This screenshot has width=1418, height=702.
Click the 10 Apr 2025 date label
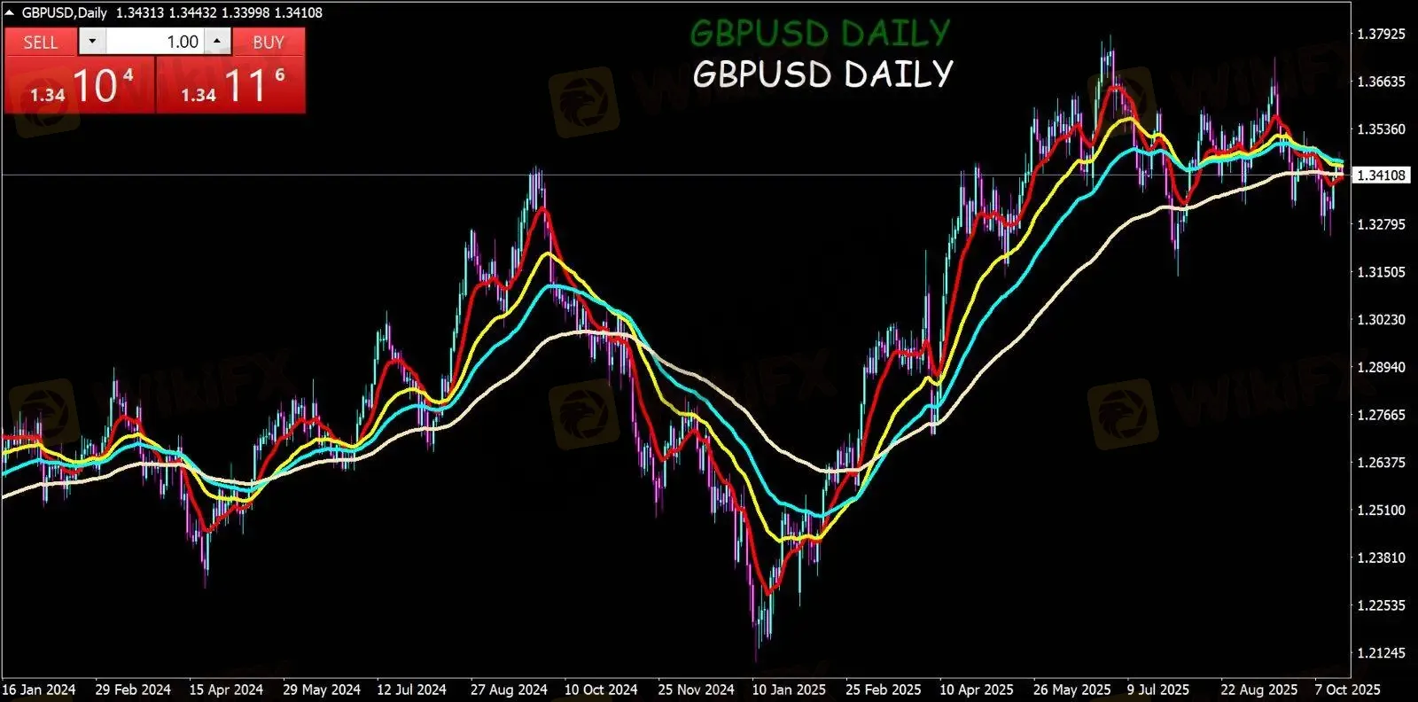[977, 690]
